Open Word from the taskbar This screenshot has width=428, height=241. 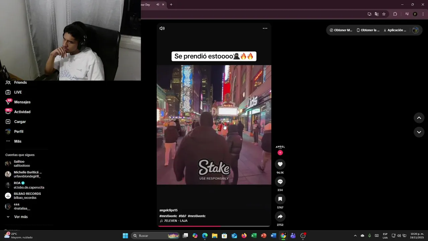point(274,236)
